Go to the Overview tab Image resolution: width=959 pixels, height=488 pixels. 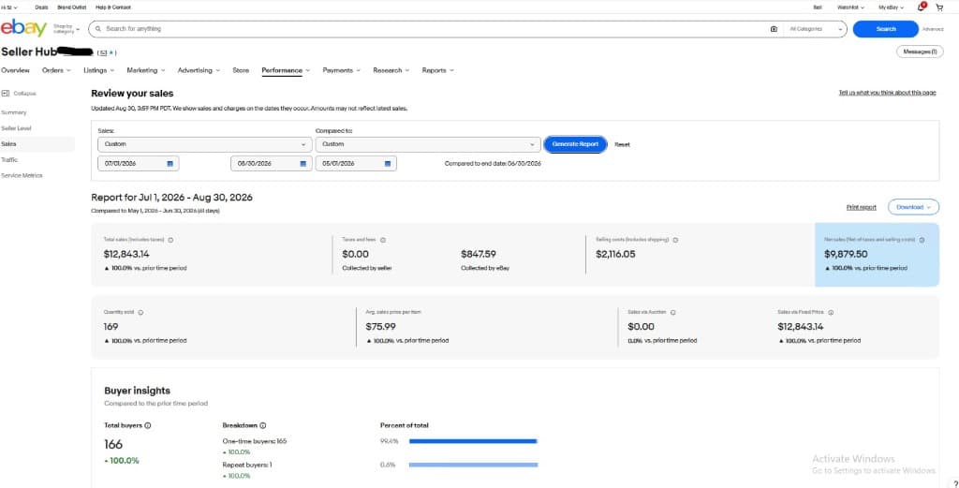pos(15,70)
